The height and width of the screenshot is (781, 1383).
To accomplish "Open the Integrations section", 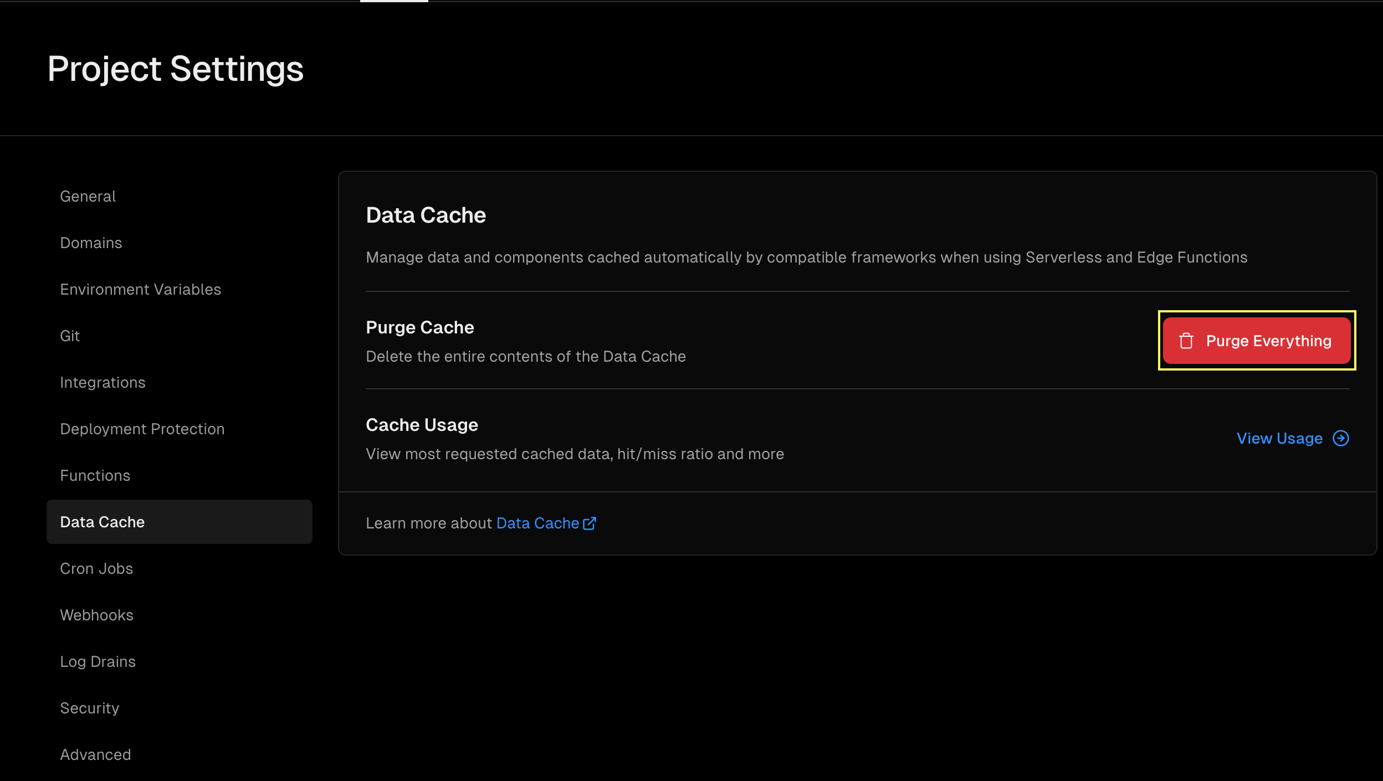I will [x=103, y=382].
